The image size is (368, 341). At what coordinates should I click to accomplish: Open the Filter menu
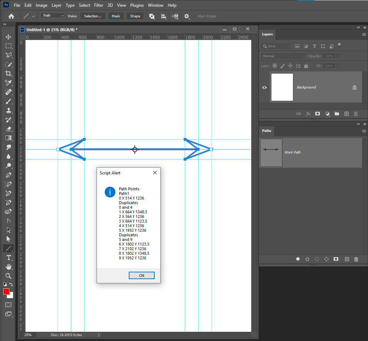tap(98, 5)
